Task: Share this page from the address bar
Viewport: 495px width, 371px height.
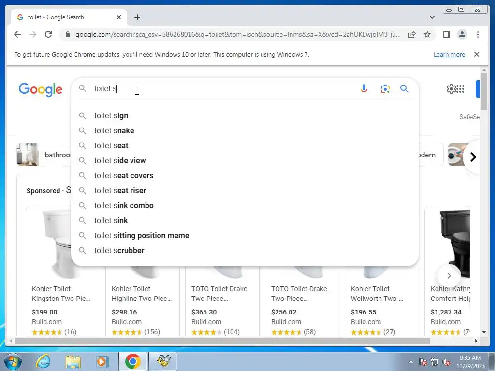Action: click(412, 34)
